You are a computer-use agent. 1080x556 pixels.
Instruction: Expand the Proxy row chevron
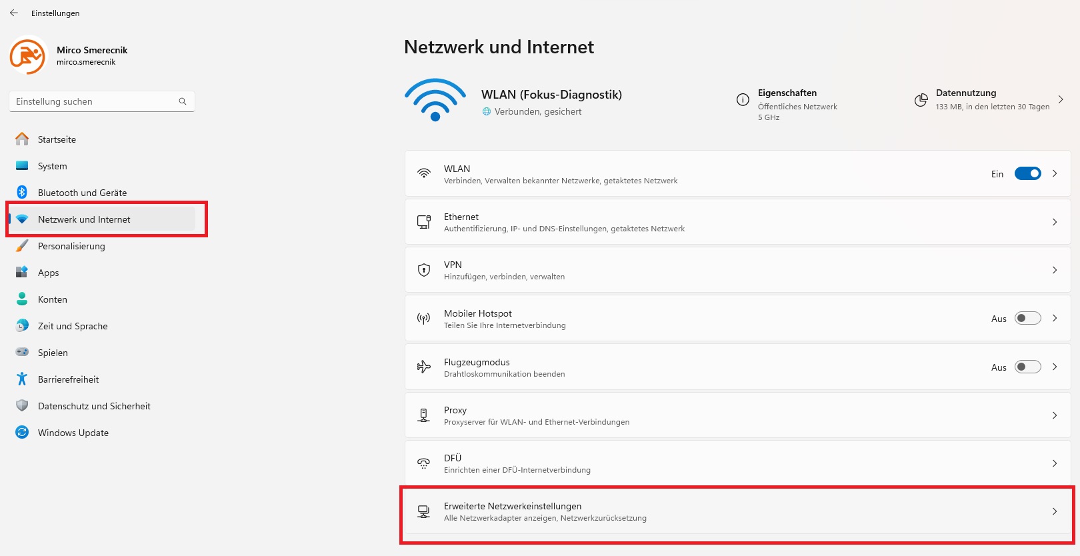click(x=1055, y=415)
